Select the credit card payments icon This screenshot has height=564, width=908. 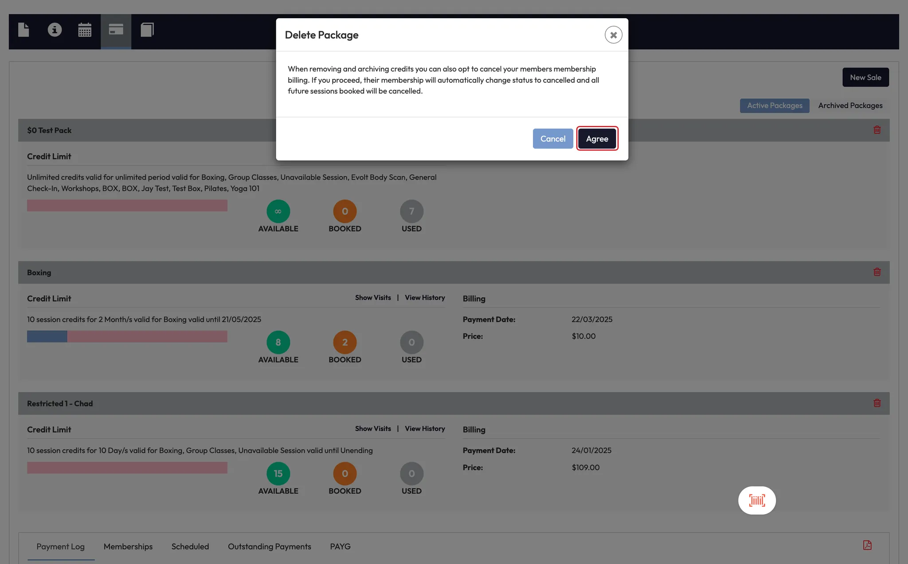click(x=116, y=30)
